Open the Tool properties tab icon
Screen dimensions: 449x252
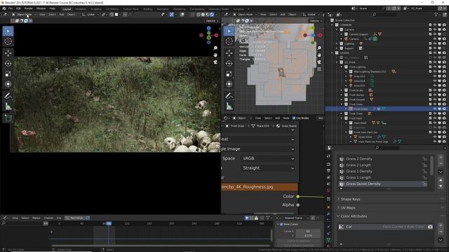(328, 156)
